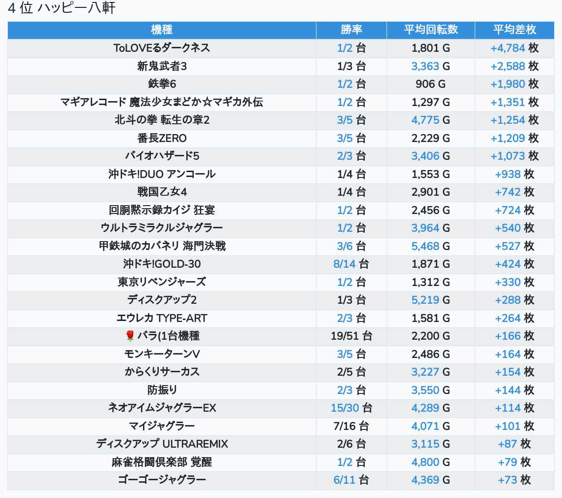Select the マイジャグラー row name
The height and width of the screenshot is (498, 562).
162,426
